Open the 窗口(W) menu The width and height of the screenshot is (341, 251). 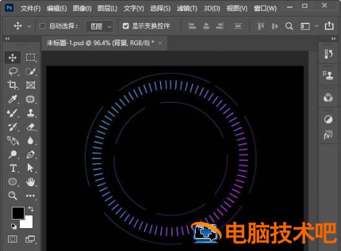[x=265, y=9]
